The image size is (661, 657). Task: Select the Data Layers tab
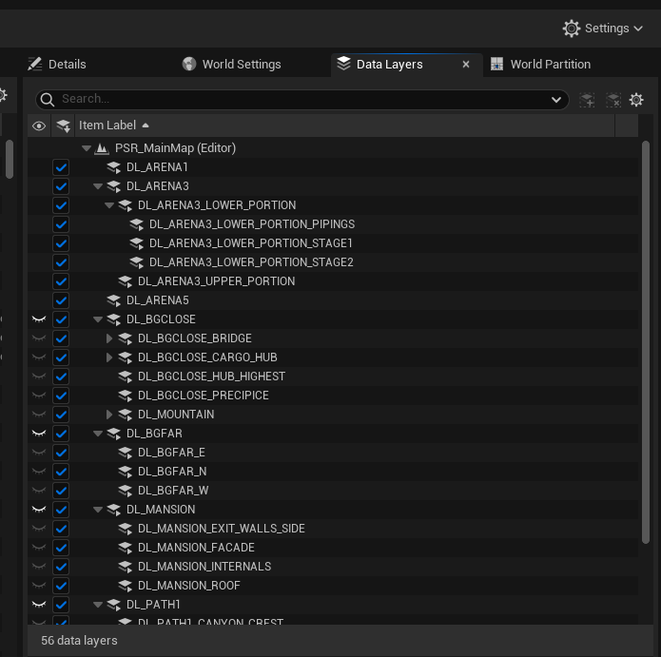[389, 64]
